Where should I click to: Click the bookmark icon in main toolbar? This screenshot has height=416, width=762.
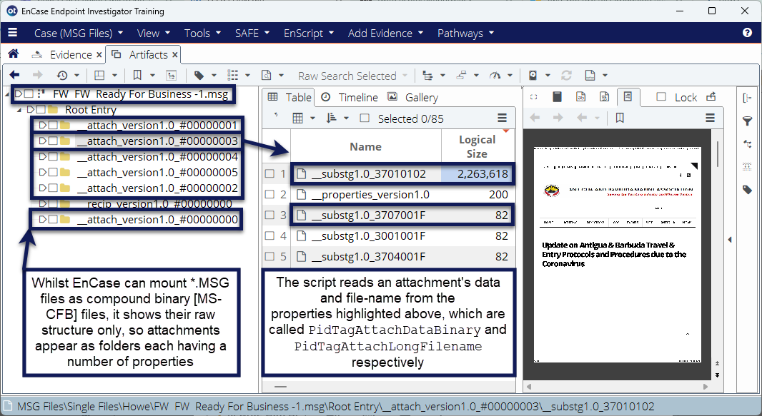click(137, 75)
